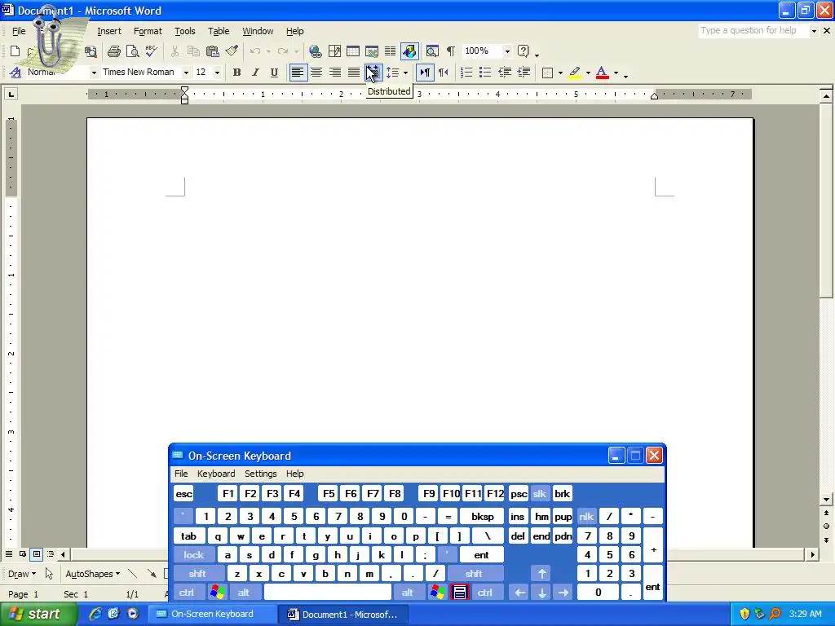The height and width of the screenshot is (626, 835).
Task: Set text direction left-to-right
Action: [x=425, y=73]
